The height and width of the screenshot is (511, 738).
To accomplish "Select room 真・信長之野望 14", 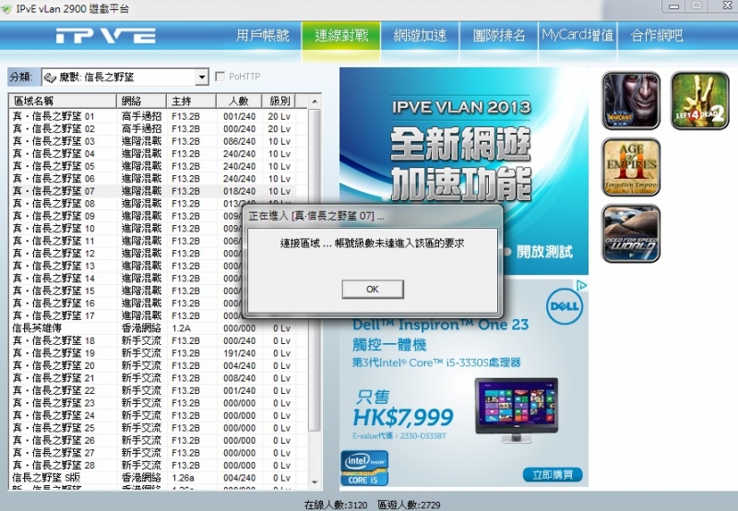I will point(158,278).
